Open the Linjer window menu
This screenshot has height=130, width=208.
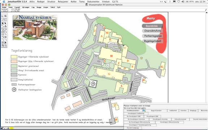[45, 7]
